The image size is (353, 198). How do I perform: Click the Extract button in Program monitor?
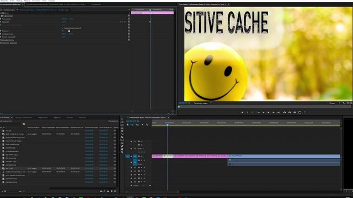pyautogui.click(x=290, y=112)
